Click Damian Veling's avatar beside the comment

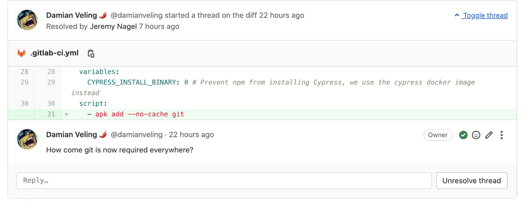click(27, 139)
